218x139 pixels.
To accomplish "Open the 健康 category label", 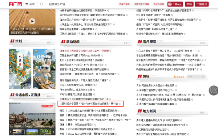I will pyautogui.click(x=62, y=125).
